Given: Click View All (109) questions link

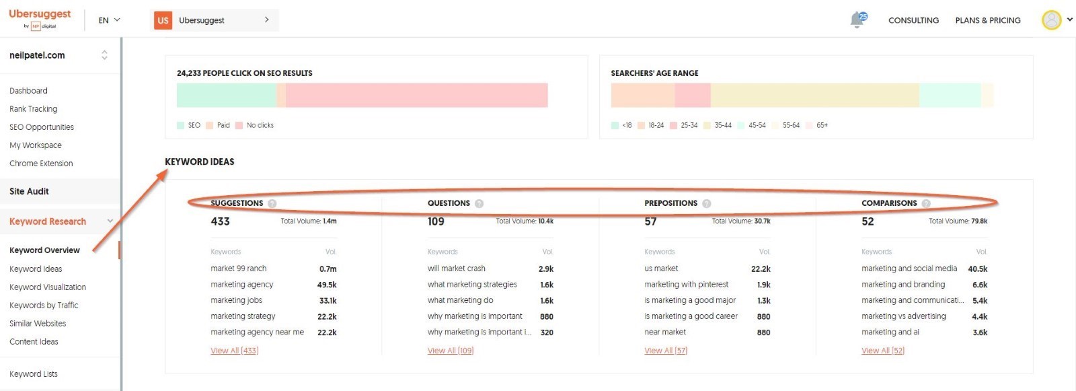Looking at the screenshot, I should click(451, 351).
